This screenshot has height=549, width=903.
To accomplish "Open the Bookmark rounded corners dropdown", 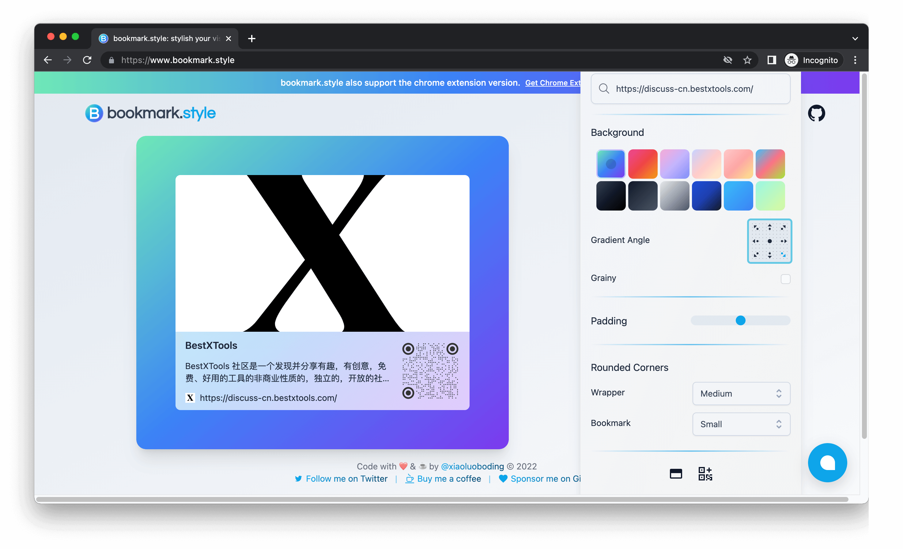I will click(x=741, y=423).
